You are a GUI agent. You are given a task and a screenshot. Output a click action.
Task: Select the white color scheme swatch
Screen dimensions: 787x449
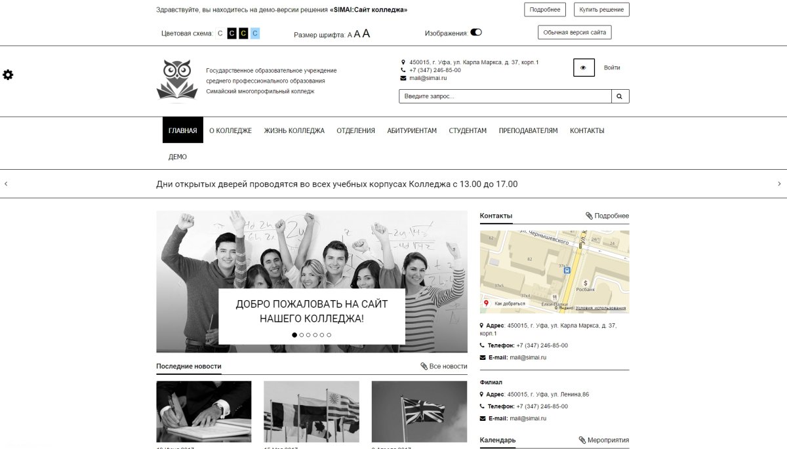pos(220,33)
